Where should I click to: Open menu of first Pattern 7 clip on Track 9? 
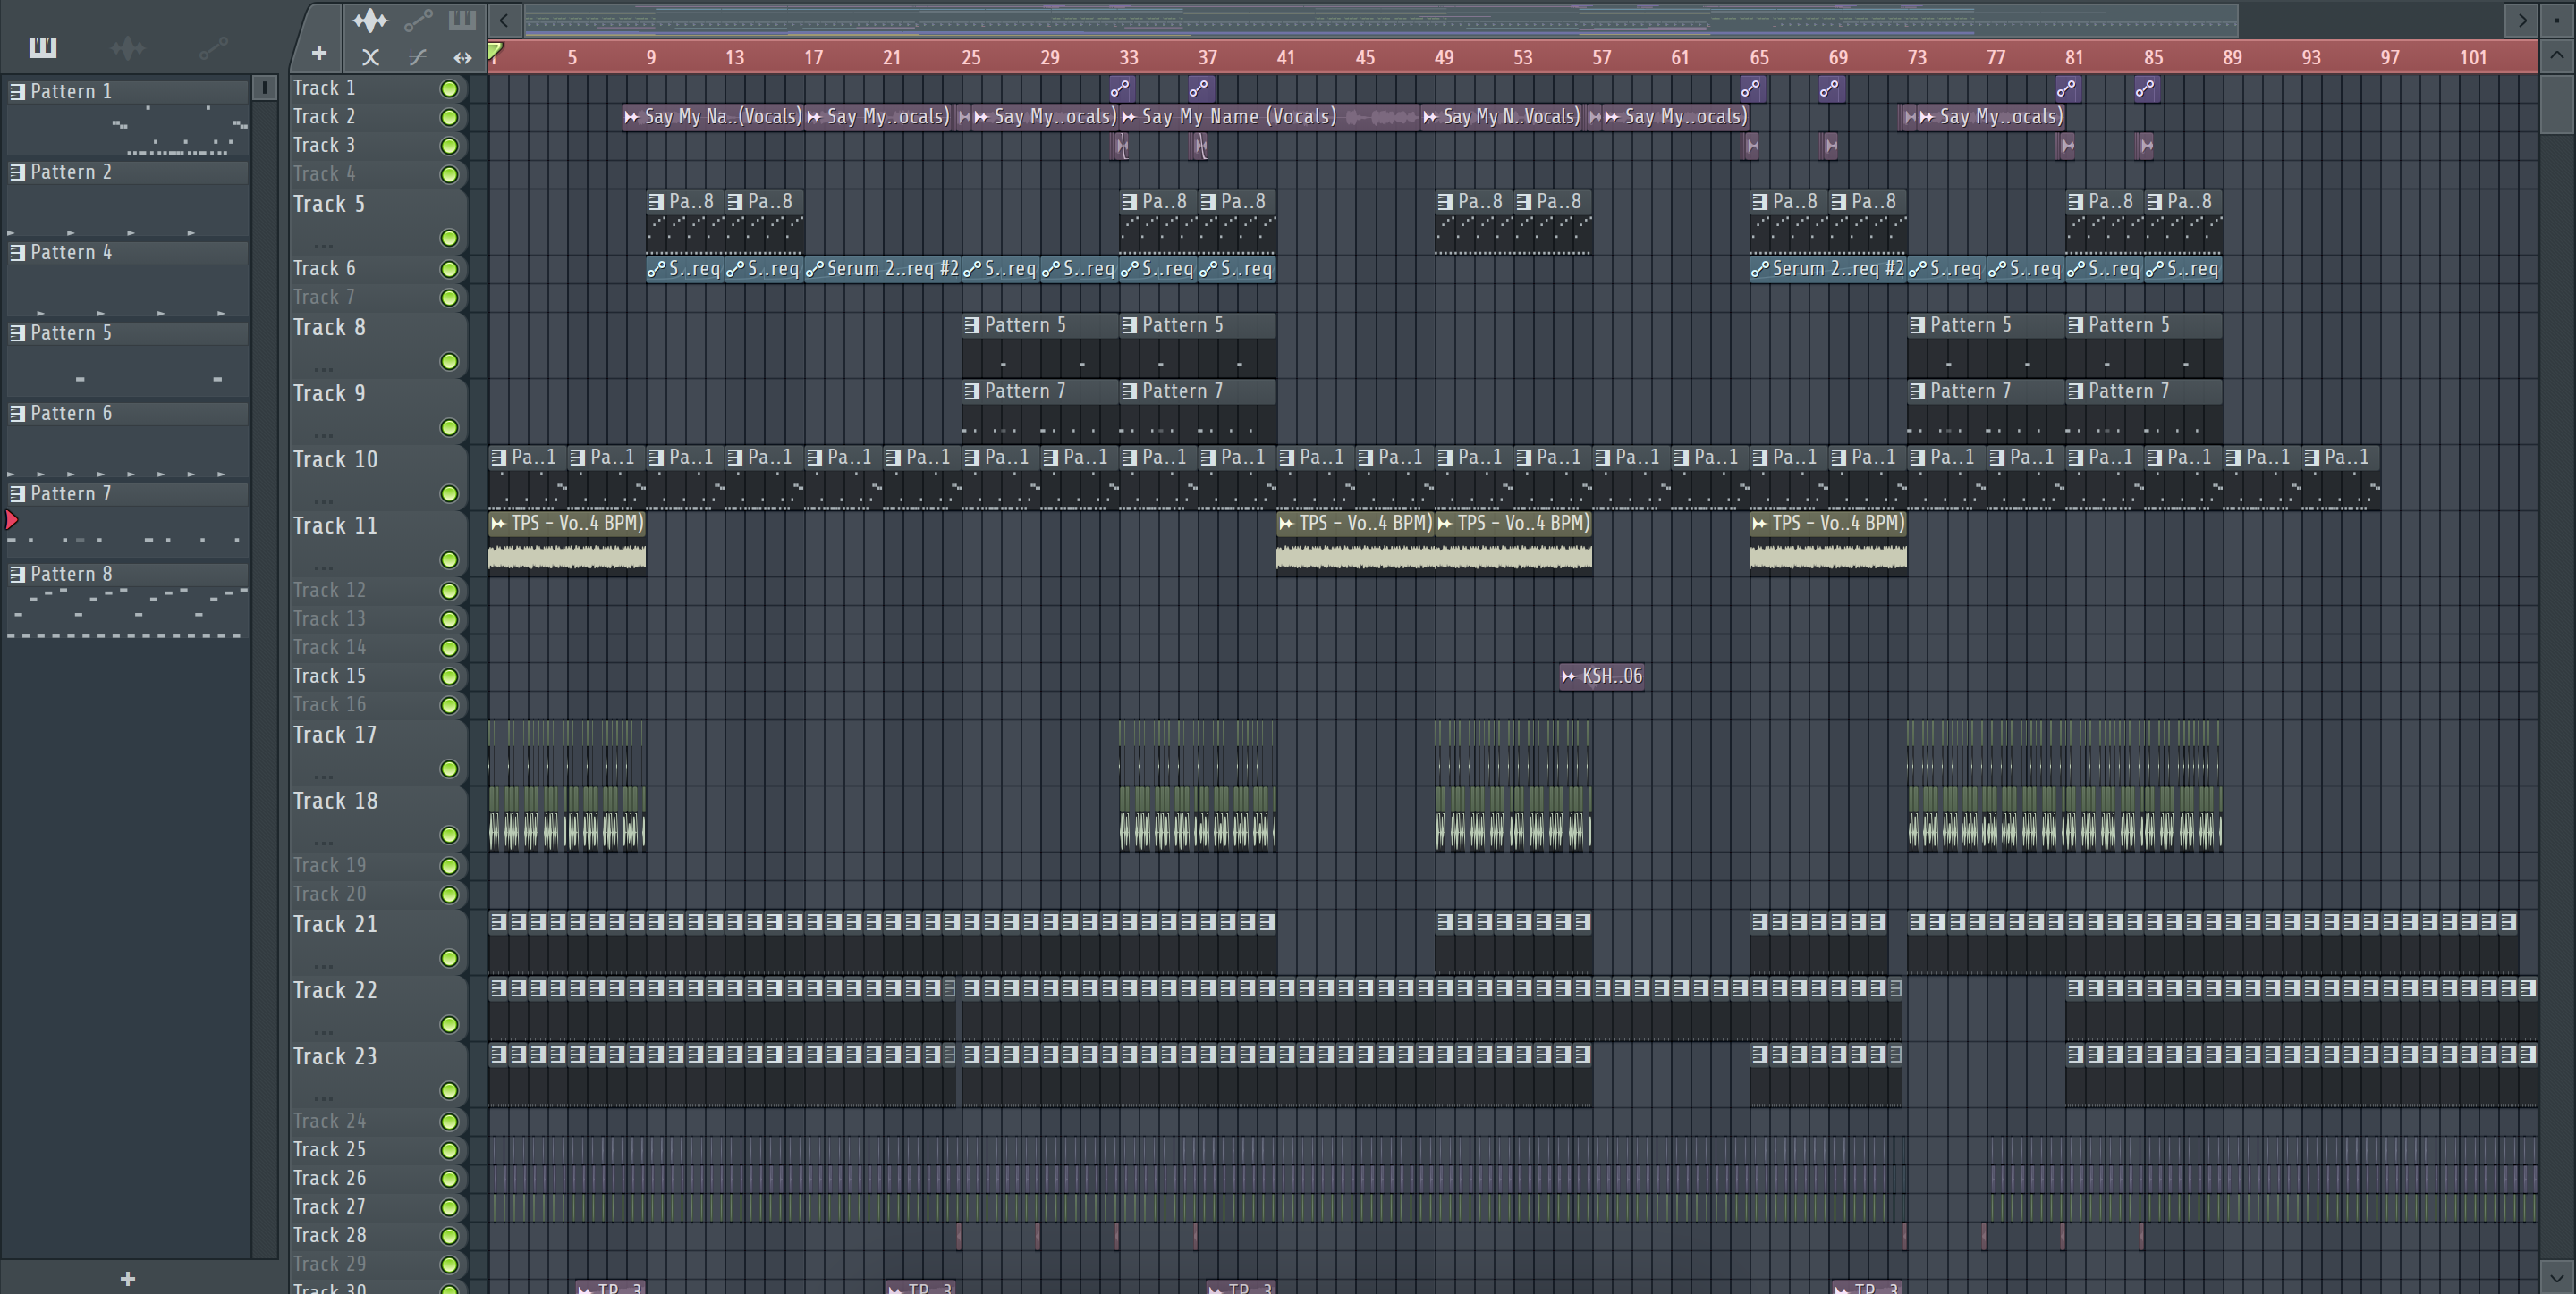(971, 391)
